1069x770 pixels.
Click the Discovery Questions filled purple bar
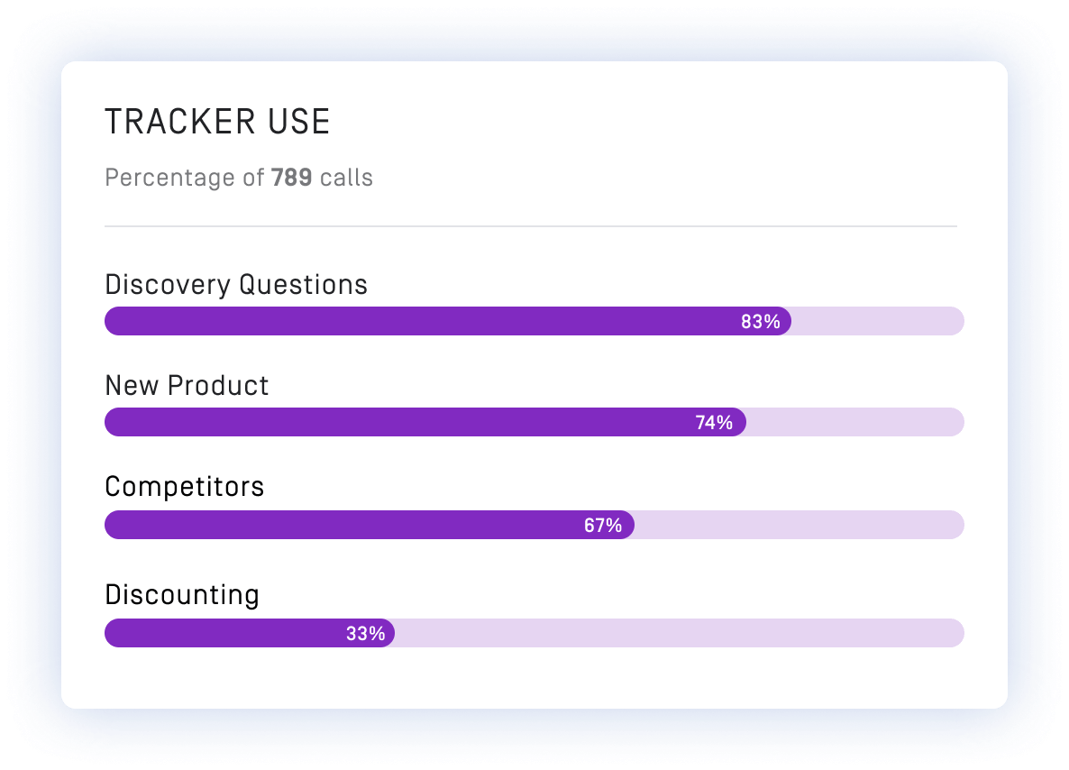(x=448, y=321)
